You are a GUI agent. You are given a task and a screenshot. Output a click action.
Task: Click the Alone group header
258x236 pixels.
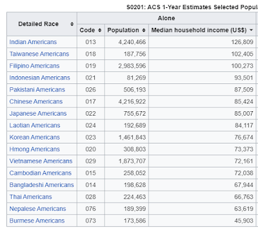166,18
